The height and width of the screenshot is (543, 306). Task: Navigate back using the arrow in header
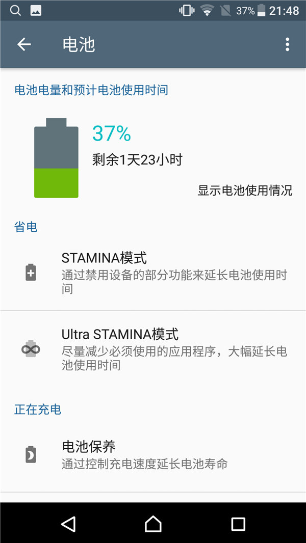[x=23, y=44]
